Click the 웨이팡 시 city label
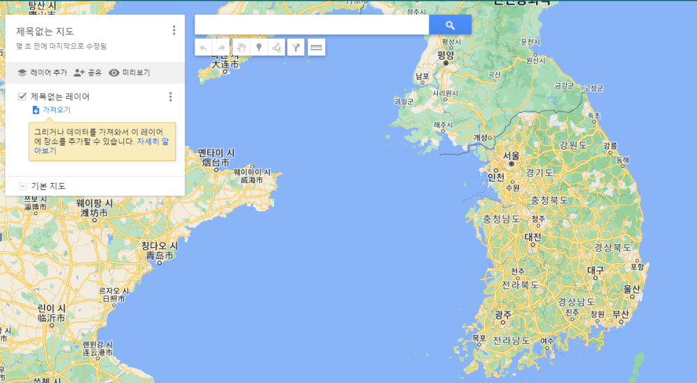Viewport: 697px width, 383px height. tap(94, 203)
